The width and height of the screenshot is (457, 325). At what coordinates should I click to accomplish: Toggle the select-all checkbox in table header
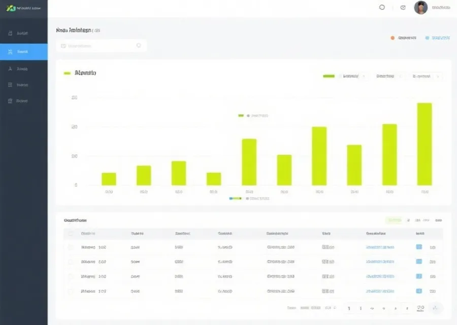pyautogui.click(x=71, y=234)
